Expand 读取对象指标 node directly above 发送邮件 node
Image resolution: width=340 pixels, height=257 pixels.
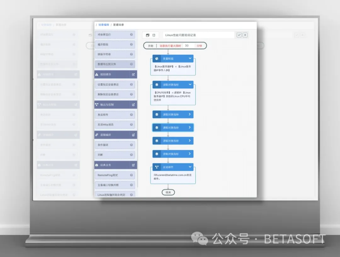coord(190,154)
